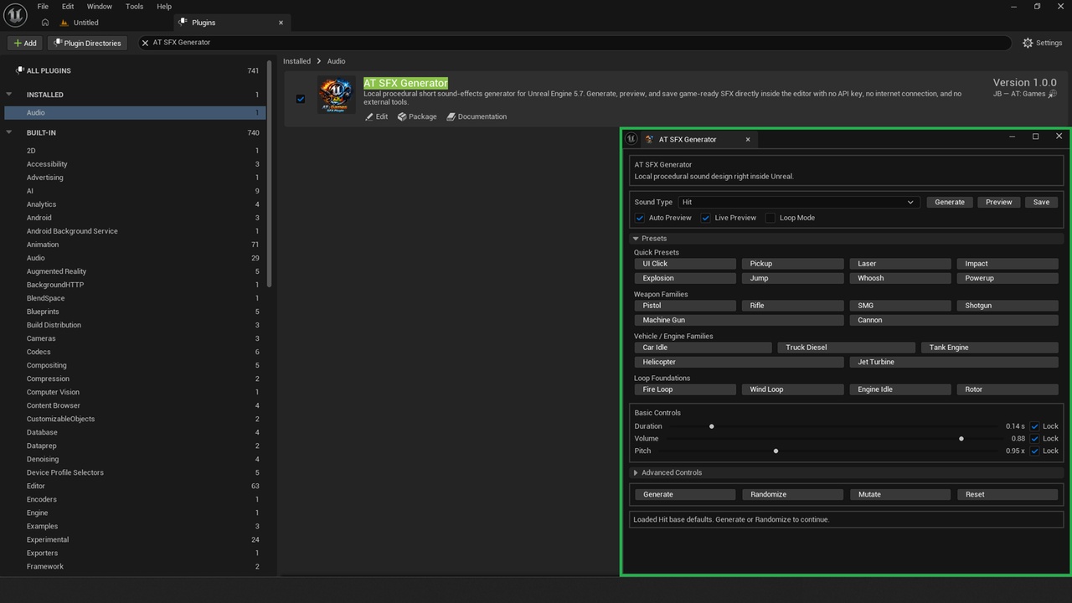
Task: Select the Machine Gun weapon preset
Action: click(739, 320)
